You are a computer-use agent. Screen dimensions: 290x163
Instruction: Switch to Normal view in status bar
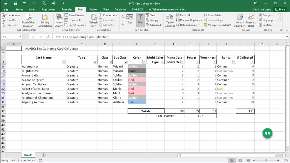(232, 160)
